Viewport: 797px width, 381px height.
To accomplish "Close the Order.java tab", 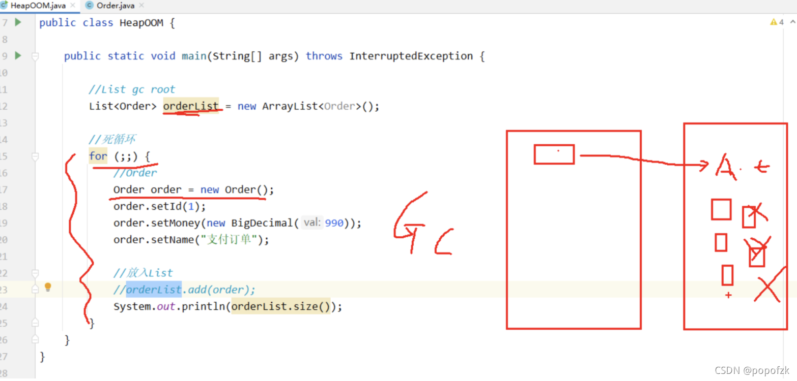I will point(140,6).
